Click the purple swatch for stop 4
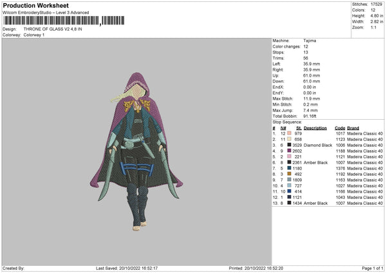 pyautogui.click(x=289, y=151)
